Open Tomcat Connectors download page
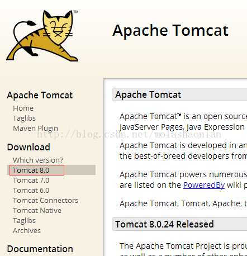Image resolution: width=247 pixels, height=256 pixels. tap(45, 200)
